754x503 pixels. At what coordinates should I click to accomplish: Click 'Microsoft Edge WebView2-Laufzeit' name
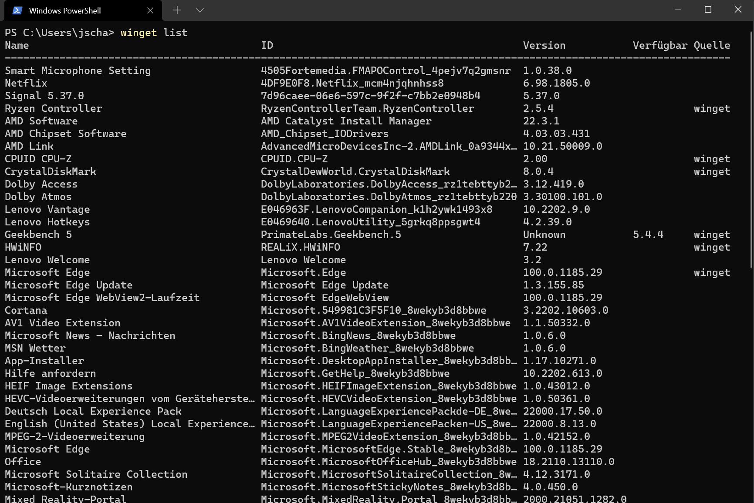pos(102,298)
